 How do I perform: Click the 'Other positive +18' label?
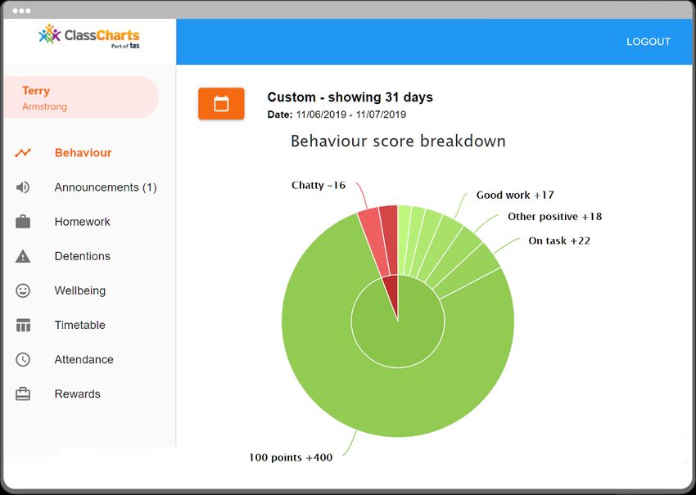pyautogui.click(x=555, y=217)
